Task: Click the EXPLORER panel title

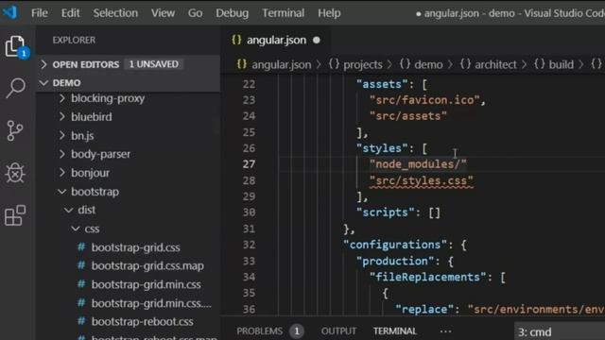Action: click(x=74, y=40)
